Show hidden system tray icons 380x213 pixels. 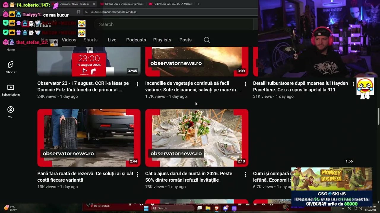click(343, 208)
